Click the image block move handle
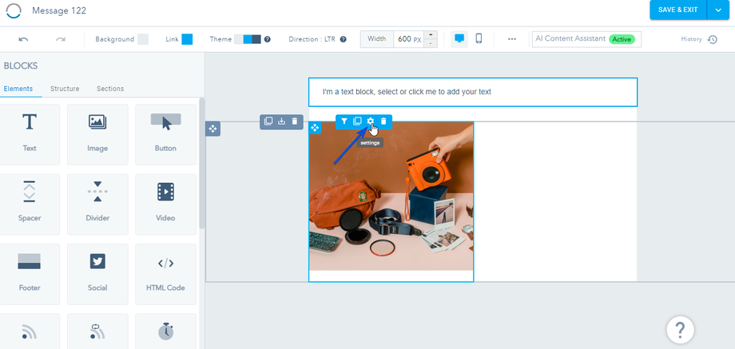This screenshot has width=735, height=349. click(315, 128)
